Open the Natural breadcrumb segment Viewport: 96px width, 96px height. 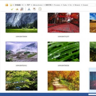click(77, 5)
